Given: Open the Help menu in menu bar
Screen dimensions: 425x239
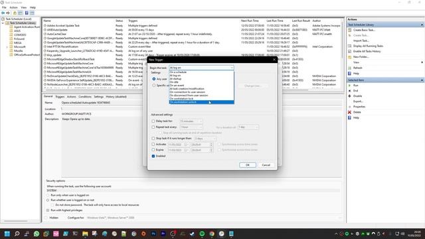Looking at the screenshot, I should tap(33, 7).
